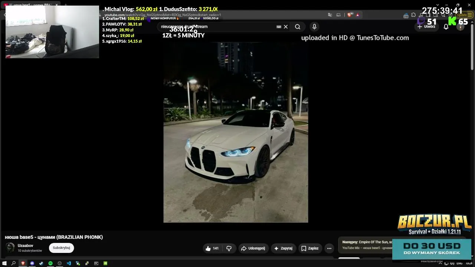Open NVIDIA app from the taskbar
The width and height of the screenshot is (475, 267).
105,263
